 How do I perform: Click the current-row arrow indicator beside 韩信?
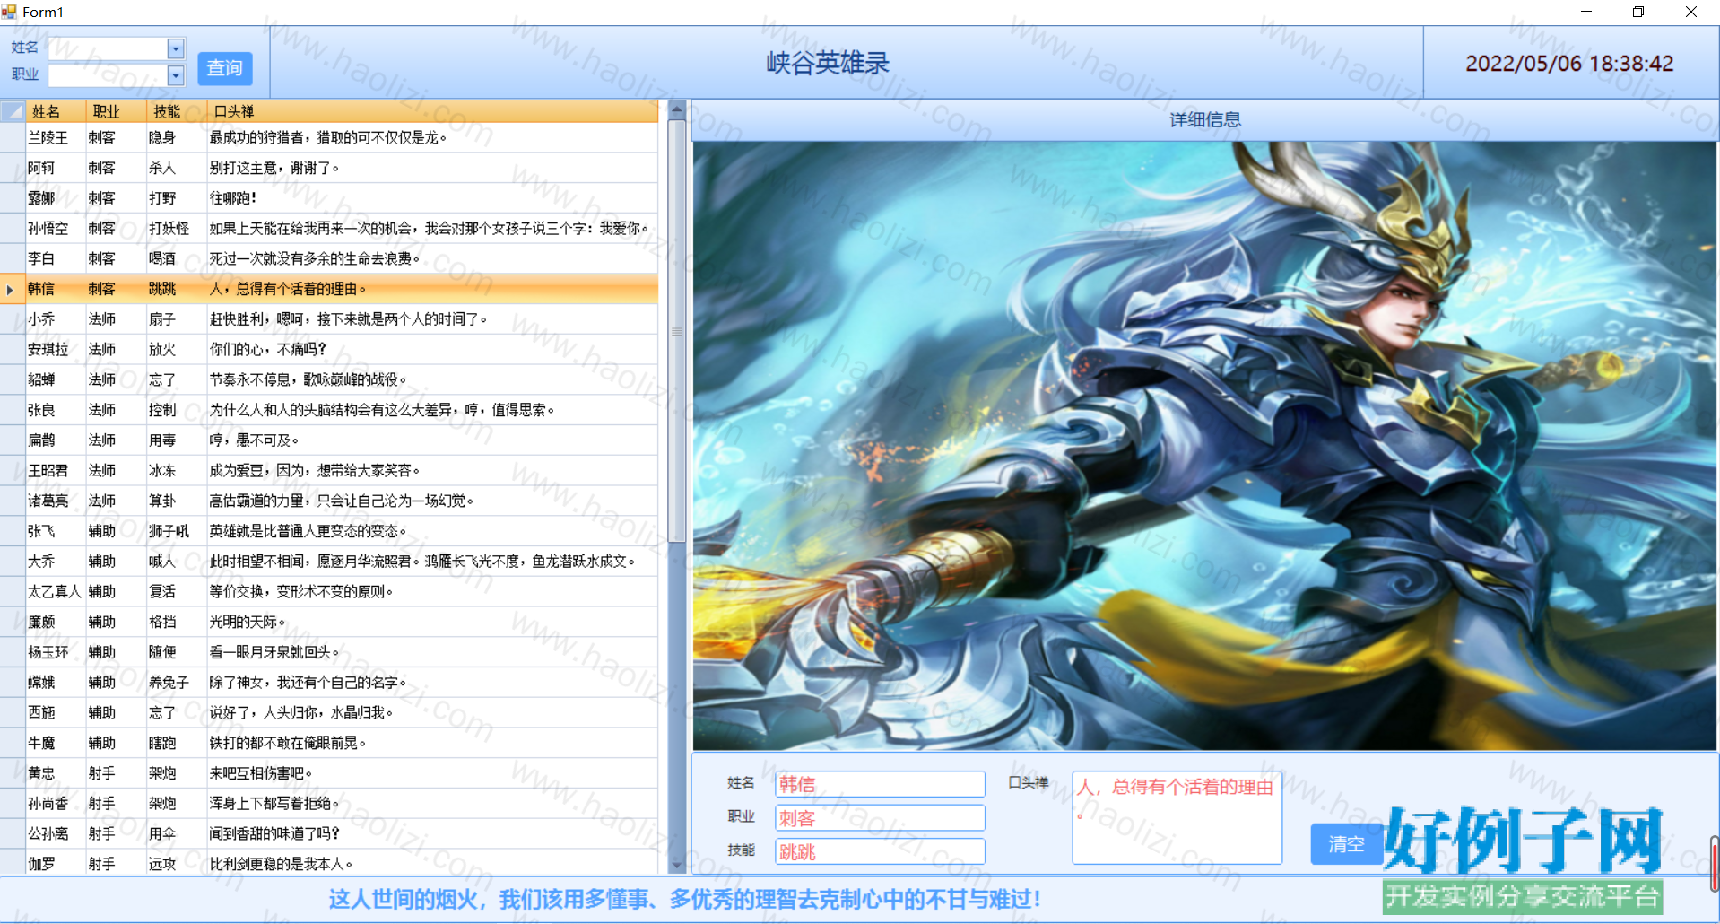click(x=10, y=289)
